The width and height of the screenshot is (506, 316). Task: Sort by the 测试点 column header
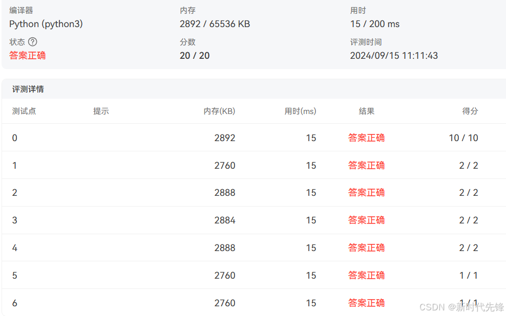[24, 111]
